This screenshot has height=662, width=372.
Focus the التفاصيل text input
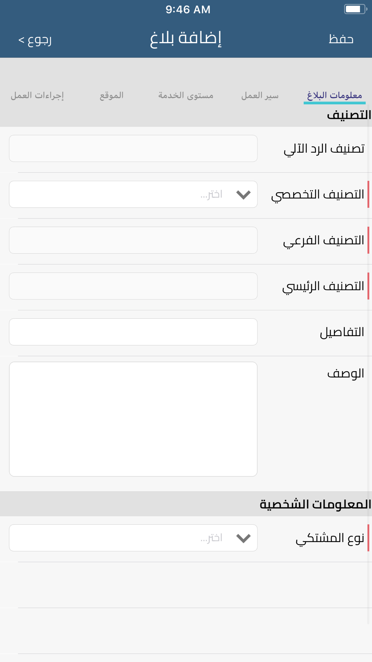[133, 332]
